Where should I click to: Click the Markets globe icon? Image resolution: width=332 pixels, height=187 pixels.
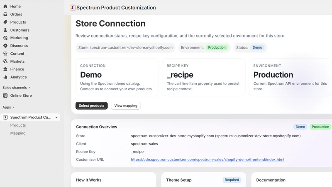coord(5,61)
